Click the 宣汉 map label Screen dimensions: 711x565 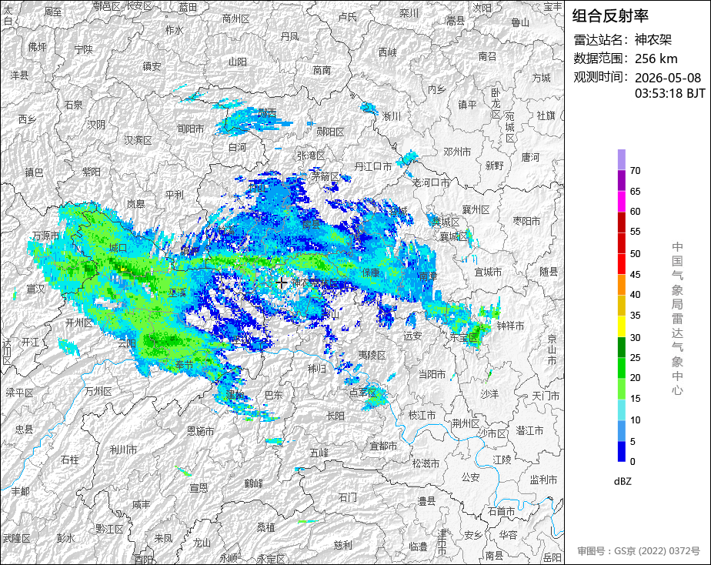35,288
